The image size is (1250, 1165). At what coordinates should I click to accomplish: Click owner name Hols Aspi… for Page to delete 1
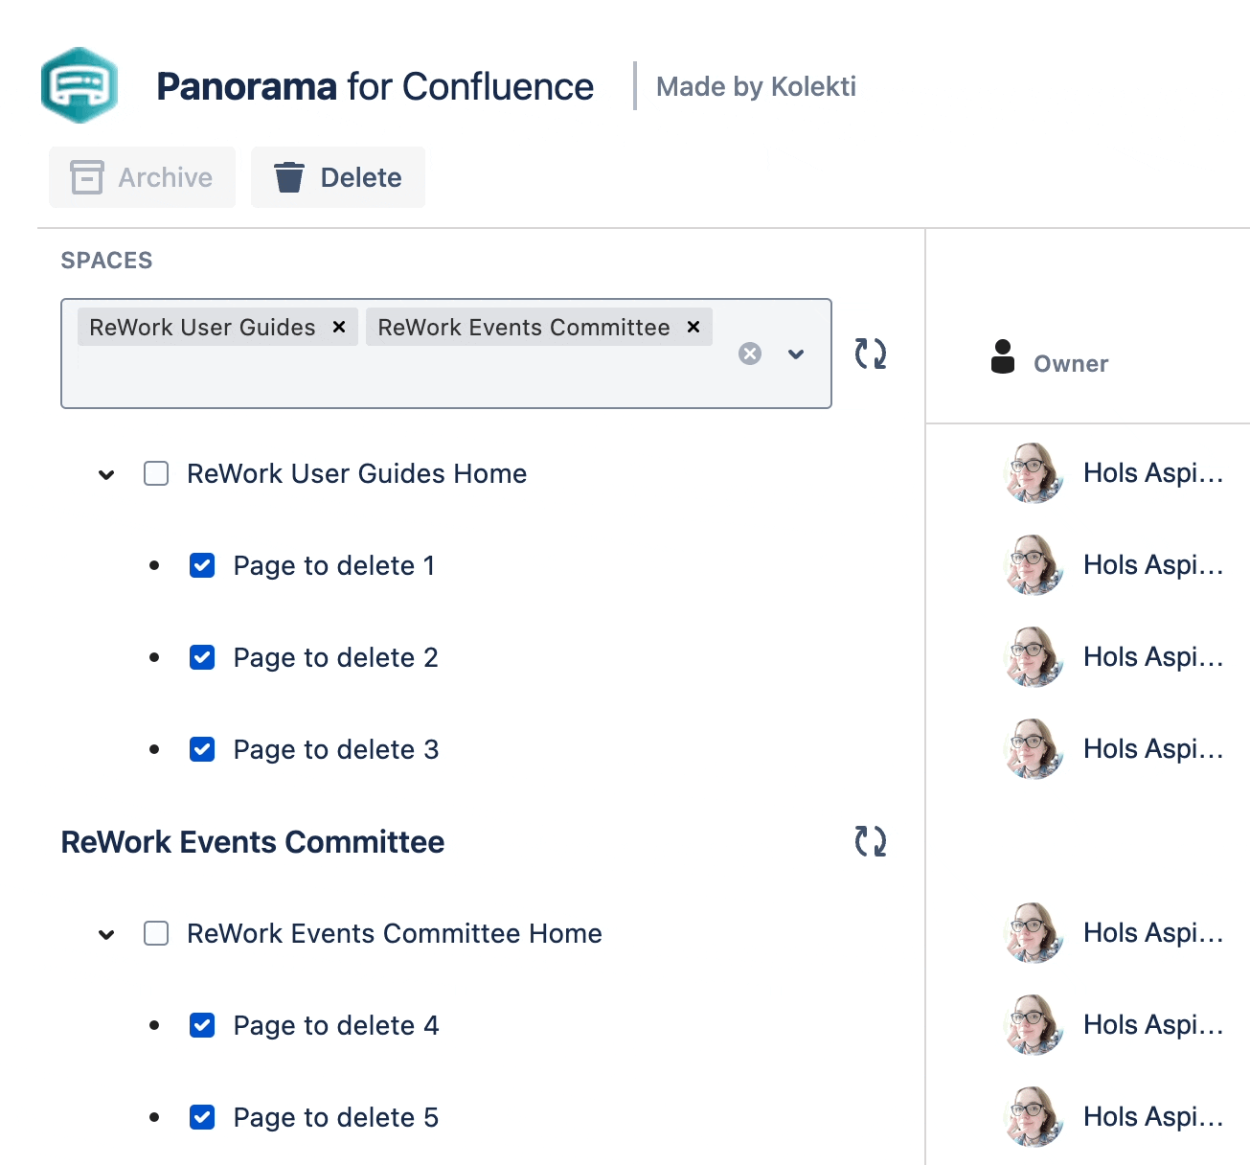point(1153,564)
